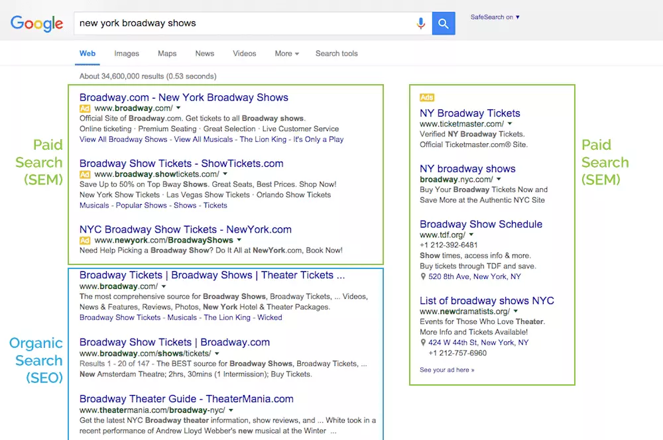The width and height of the screenshot is (663, 440).
Task: Open Broadway Show Tickets | Broadway.com result
Action: coord(174,343)
